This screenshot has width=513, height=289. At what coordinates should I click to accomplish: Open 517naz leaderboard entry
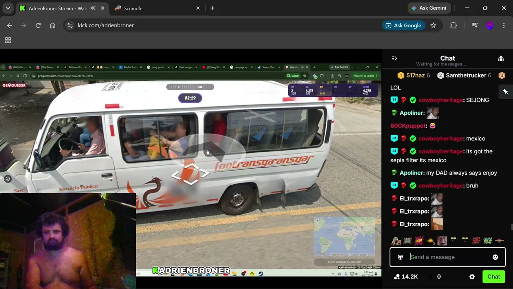(414, 75)
